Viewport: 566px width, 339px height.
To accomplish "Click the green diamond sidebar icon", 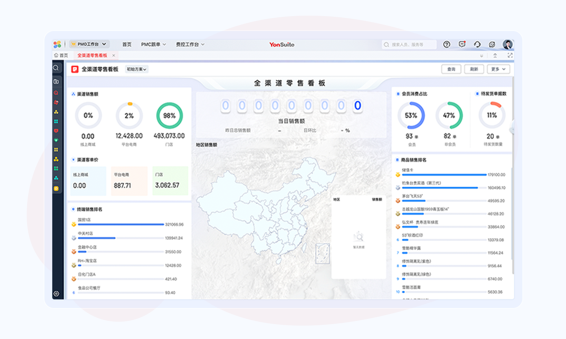I will click(x=56, y=140).
